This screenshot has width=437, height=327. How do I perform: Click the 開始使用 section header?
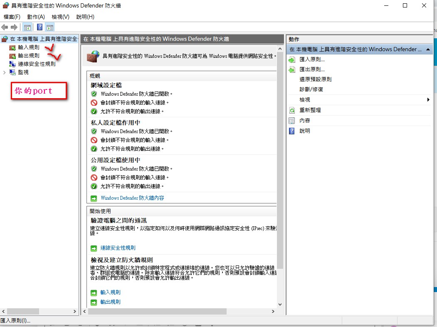point(182,211)
